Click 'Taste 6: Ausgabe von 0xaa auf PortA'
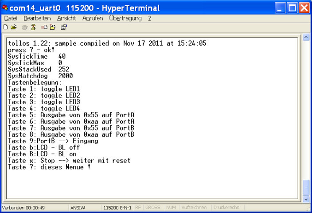The height and width of the screenshot is (213, 312). click(71, 122)
